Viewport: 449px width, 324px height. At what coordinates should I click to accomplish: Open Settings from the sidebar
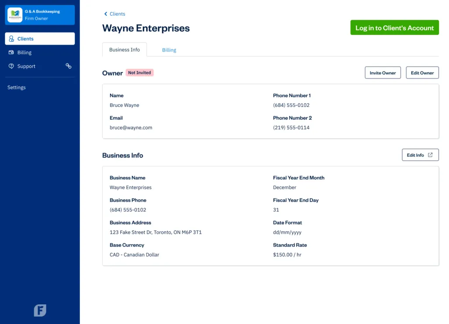[16, 87]
